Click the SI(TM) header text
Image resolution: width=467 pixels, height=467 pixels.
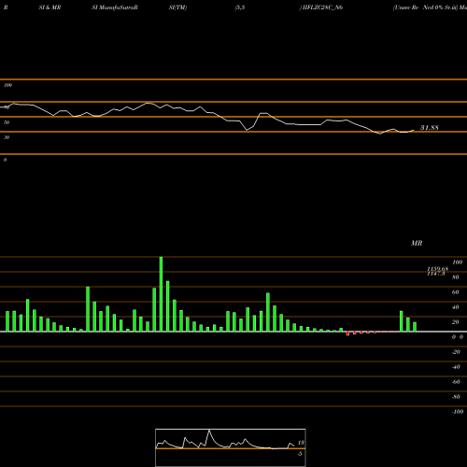coord(177,7)
